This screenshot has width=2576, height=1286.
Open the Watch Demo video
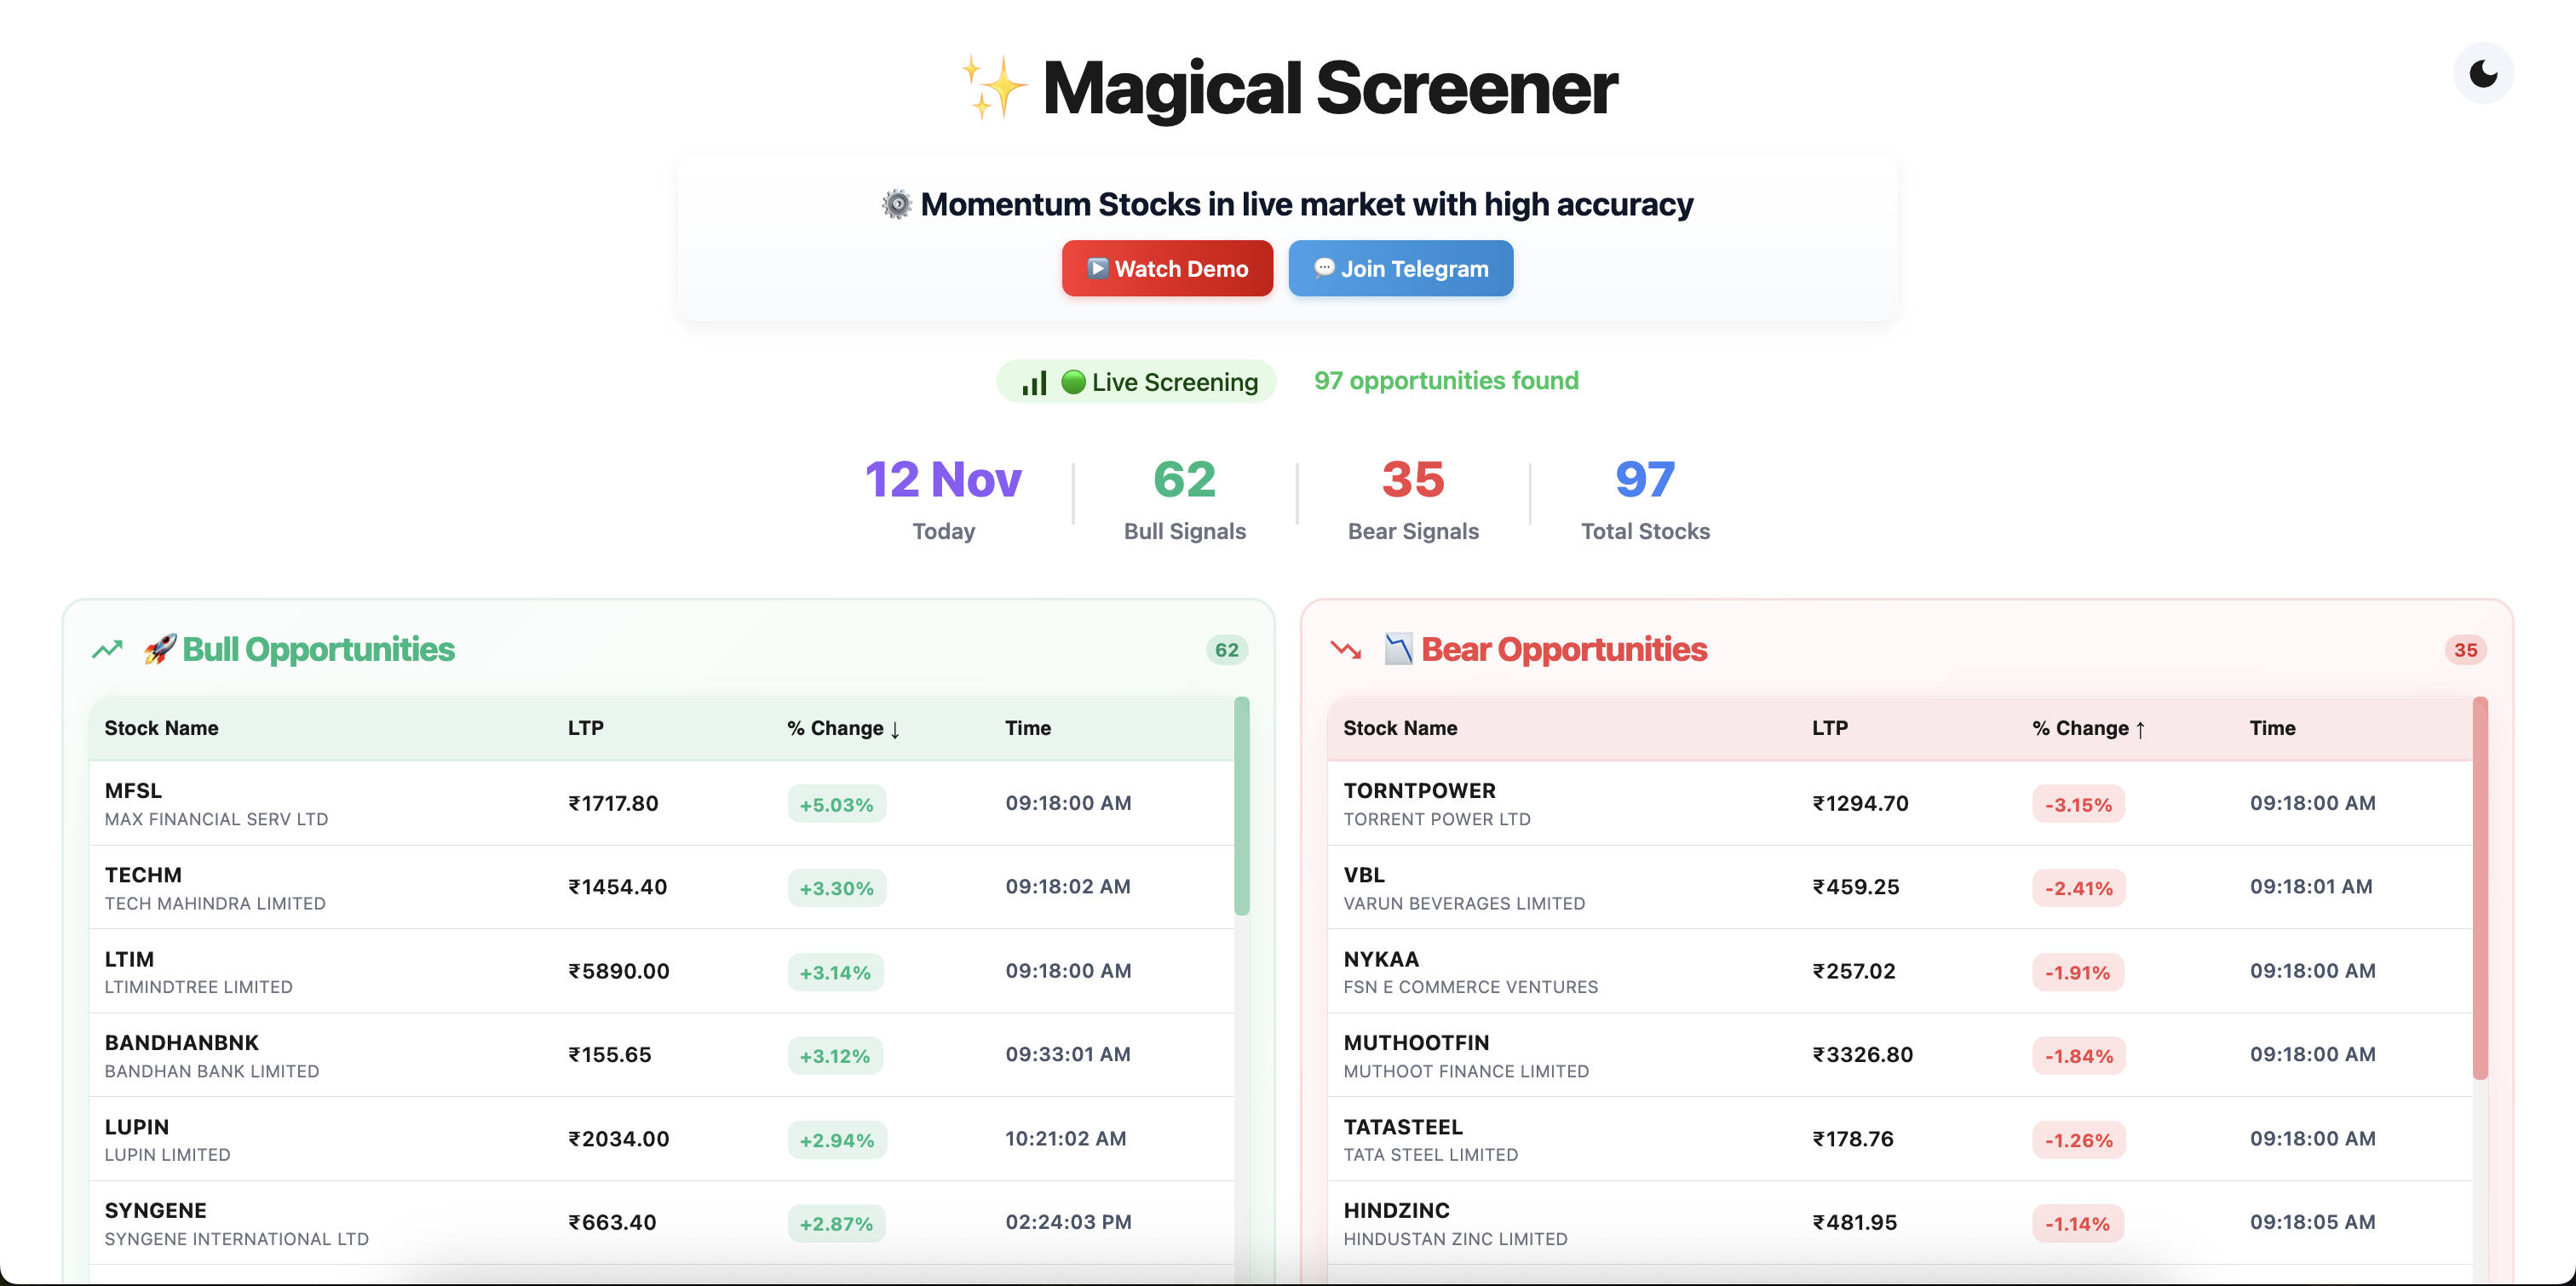[1167, 268]
